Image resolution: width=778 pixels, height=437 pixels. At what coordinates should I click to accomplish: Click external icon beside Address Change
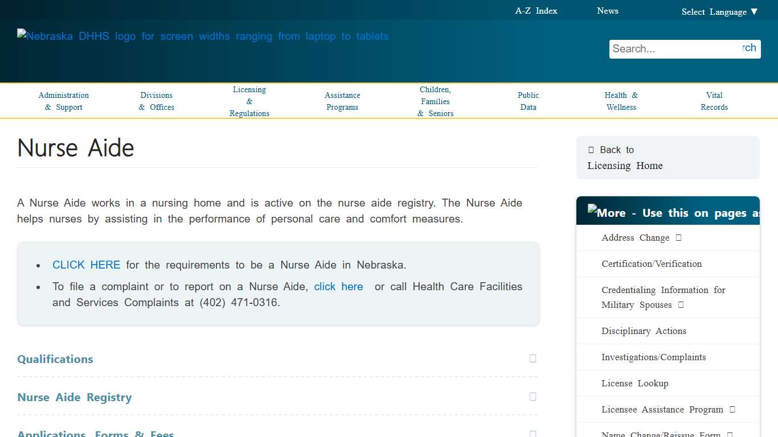678,238
